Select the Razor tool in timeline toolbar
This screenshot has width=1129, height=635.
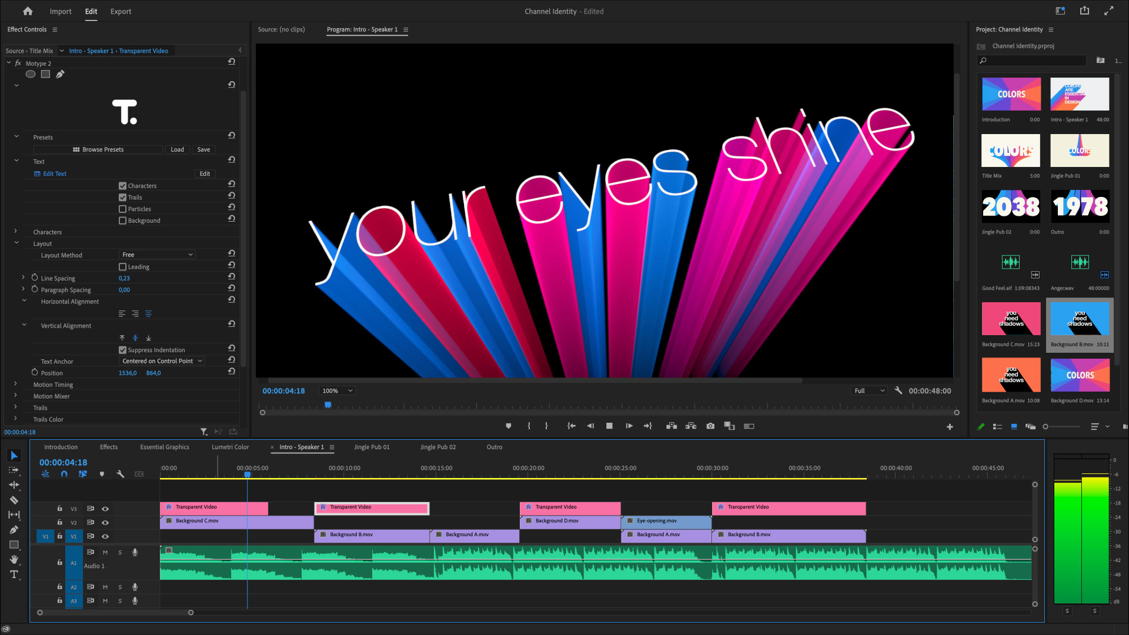[x=14, y=500]
